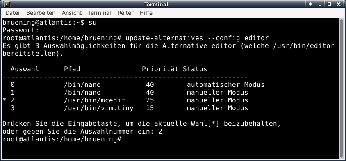
Task: Open the Bearbeiten menu
Action: (41, 13)
